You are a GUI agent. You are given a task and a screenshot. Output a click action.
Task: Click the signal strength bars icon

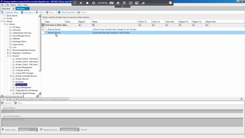[143, 3]
